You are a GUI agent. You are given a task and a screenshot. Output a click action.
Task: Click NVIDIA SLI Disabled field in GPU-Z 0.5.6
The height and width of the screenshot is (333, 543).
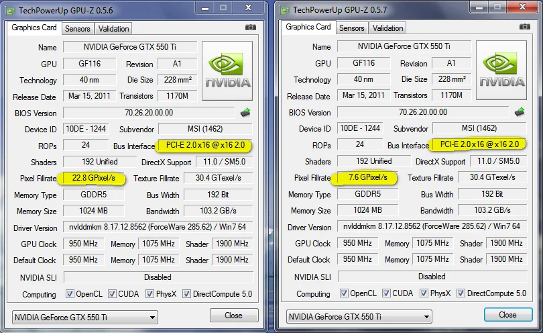click(x=158, y=277)
